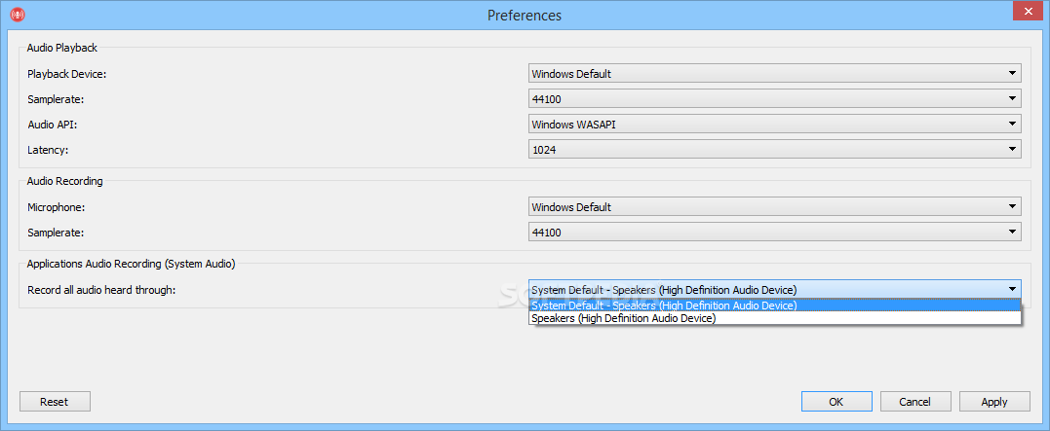The image size is (1050, 431).
Task: Click the Preferences window title text
Action: click(525, 15)
